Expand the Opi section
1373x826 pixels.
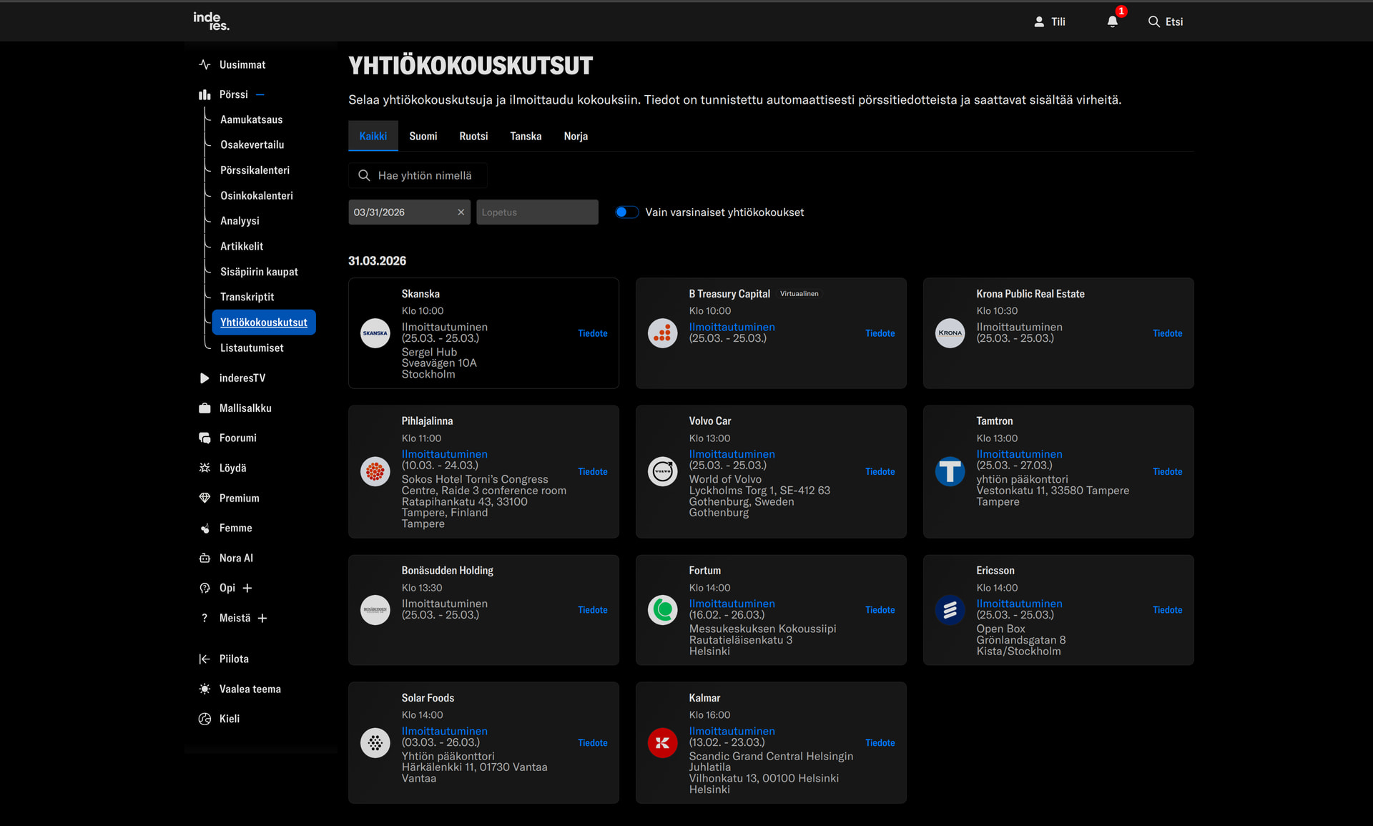coord(247,588)
